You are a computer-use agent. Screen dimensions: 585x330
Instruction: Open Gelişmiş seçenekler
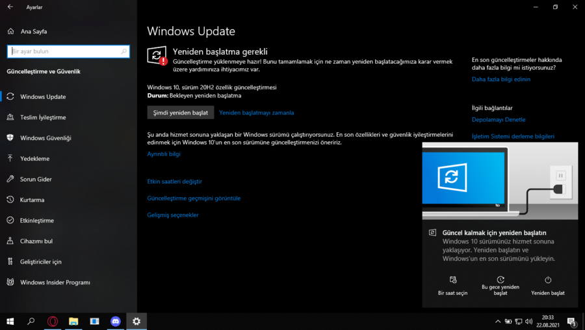173,215
